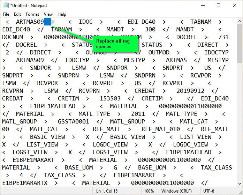The height and width of the screenshot is (195, 243).
Task: Open the File menu
Action: click(6, 14)
